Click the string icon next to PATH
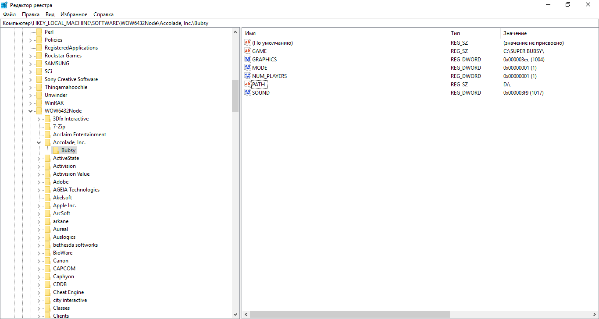This screenshot has width=599, height=319. pos(247,84)
